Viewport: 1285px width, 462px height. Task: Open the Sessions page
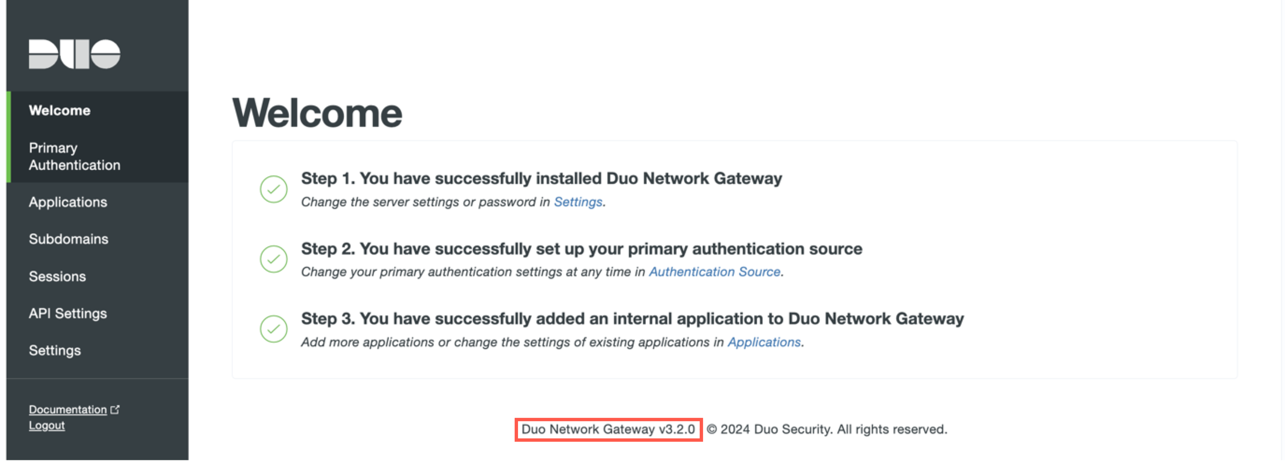[x=57, y=276]
